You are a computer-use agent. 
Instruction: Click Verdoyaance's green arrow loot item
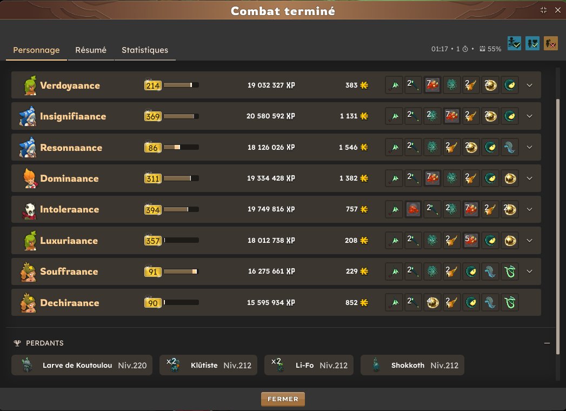[394, 85]
